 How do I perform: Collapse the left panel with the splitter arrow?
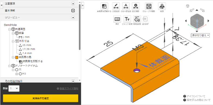tap(83, 5)
